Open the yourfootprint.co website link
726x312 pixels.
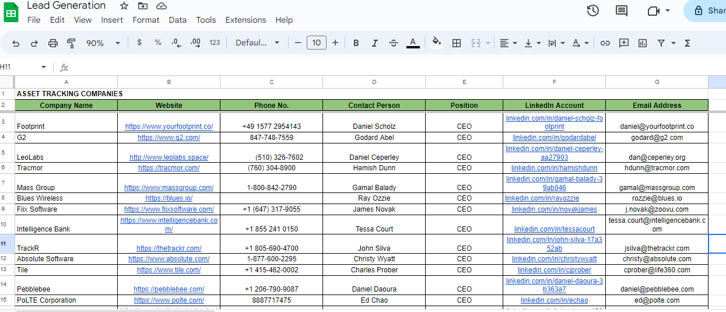pyautogui.click(x=169, y=127)
